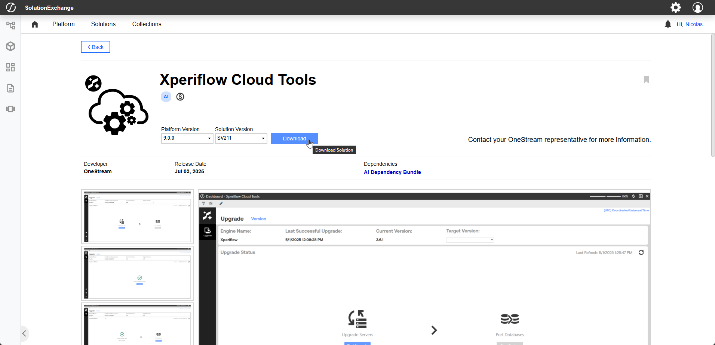Expand the Solution Version dropdown
This screenshot has width=715, height=345.
tap(241, 138)
